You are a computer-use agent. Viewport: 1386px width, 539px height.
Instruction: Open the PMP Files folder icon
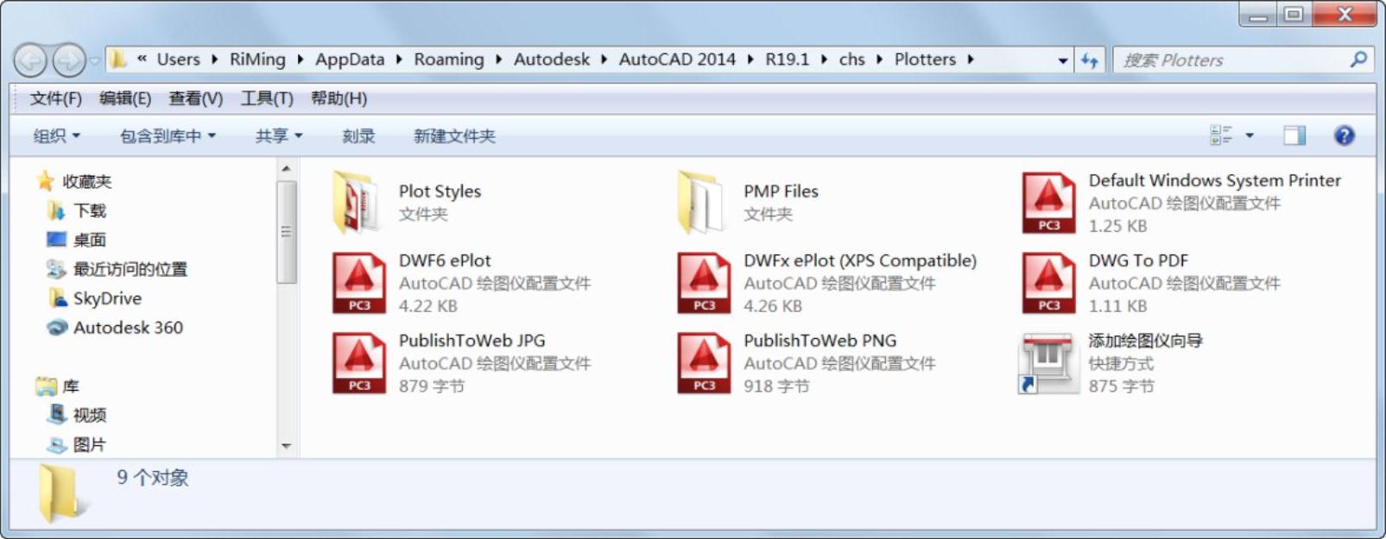tap(702, 204)
